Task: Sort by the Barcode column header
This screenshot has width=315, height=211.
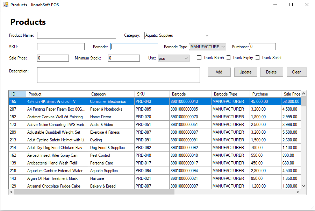Action: tap(190, 94)
